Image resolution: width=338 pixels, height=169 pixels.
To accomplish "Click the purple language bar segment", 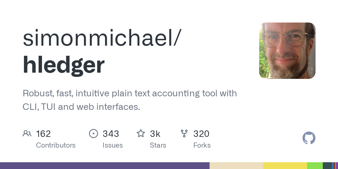I will [x=104, y=166].
